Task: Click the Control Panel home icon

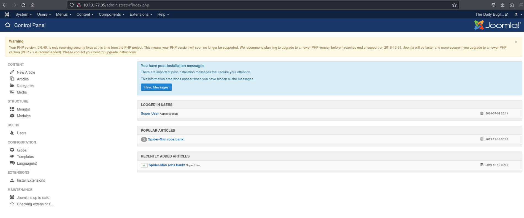Action: 8,25
